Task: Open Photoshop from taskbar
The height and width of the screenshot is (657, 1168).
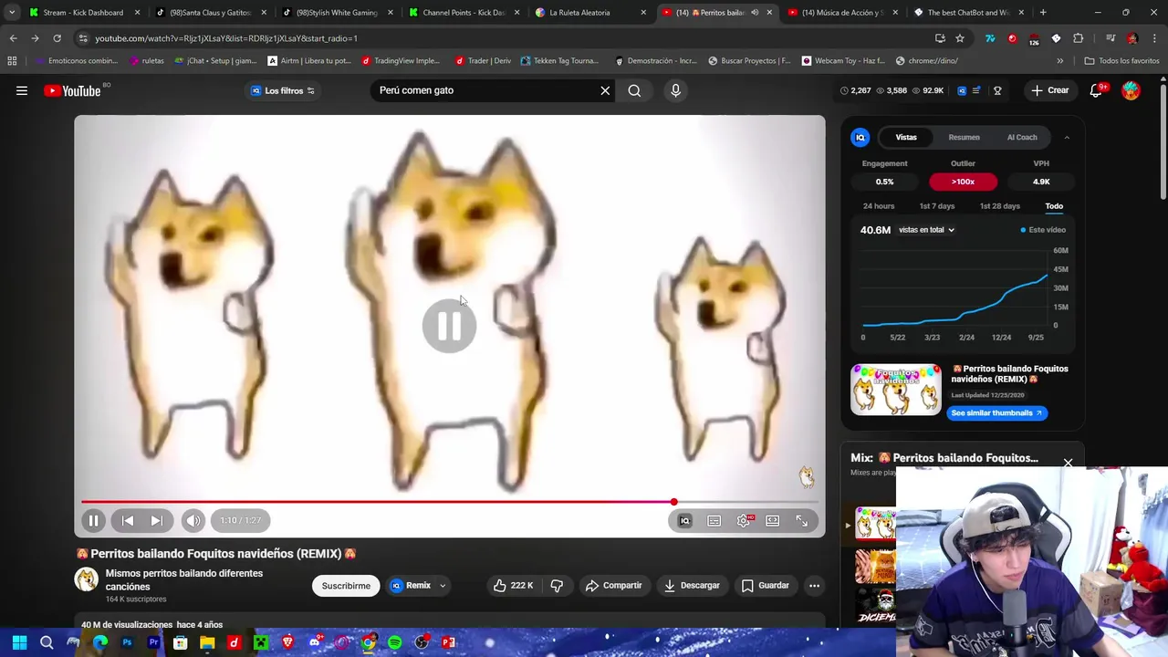Action: click(127, 642)
